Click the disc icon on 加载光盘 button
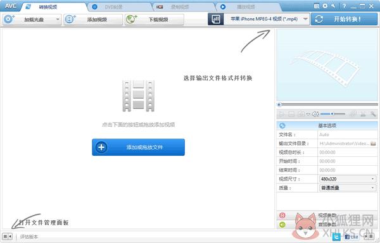The height and width of the screenshot is (243, 380). click(x=9, y=19)
